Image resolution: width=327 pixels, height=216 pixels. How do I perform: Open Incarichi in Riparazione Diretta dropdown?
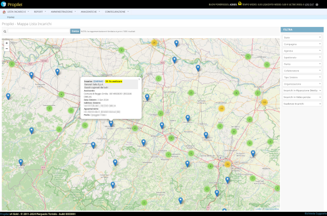(x=302, y=91)
